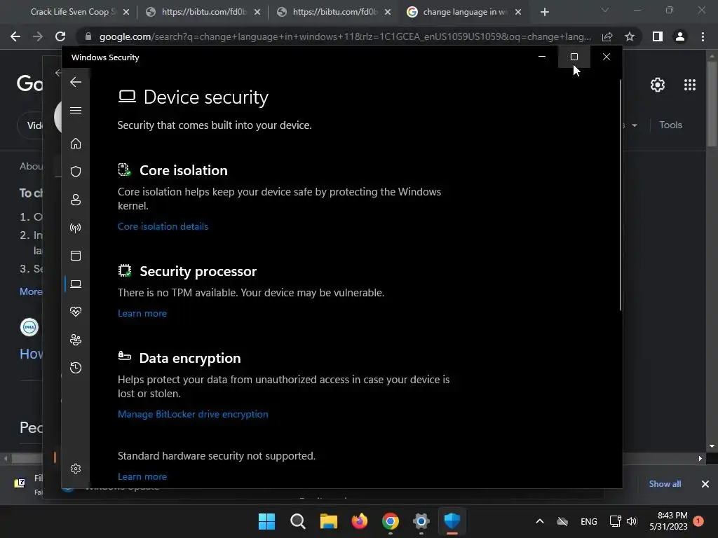Open Virus & threat protection shield icon
Image resolution: width=718 pixels, height=538 pixels.
coord(76,172)
